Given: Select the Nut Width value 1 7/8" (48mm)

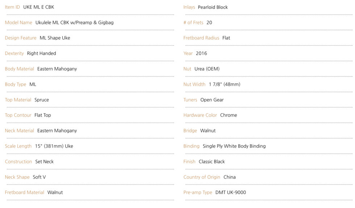Looking at the screenshot, I should [225, 84].
